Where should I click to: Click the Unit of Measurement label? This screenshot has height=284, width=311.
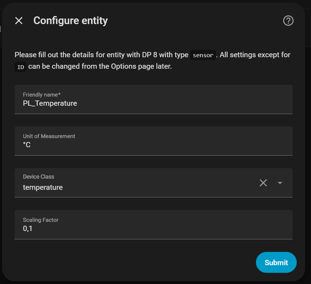pos(49,136)
